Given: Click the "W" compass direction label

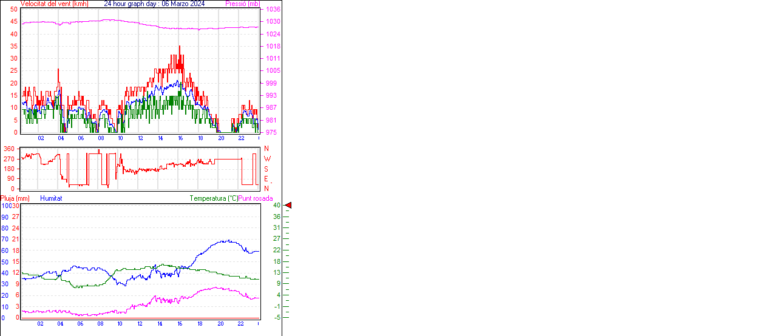Looking at the screenshot, I should pyautogui.click(x=266, y=159).
